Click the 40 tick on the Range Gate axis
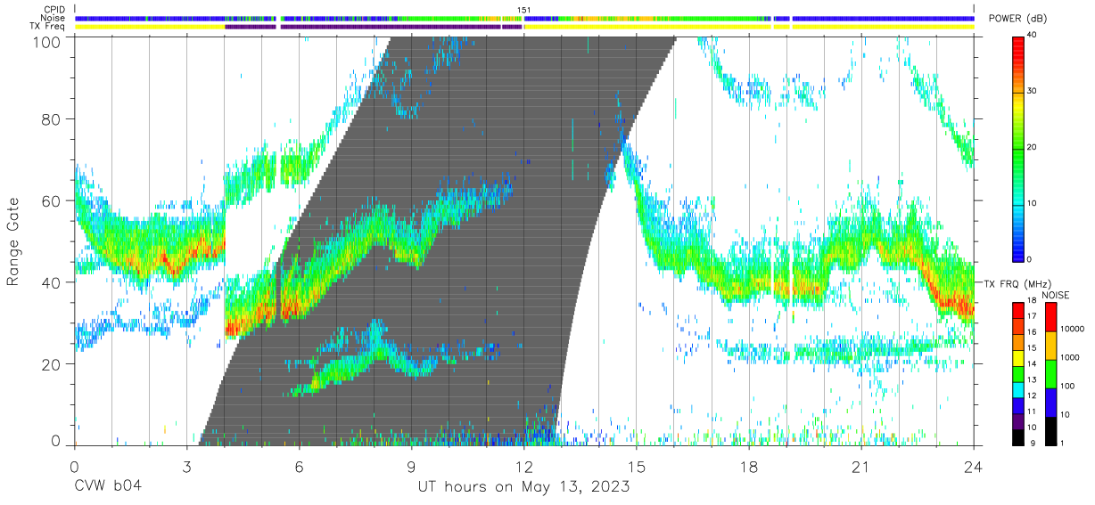The width and height of the screenshot is (1095, 505). 54,282
